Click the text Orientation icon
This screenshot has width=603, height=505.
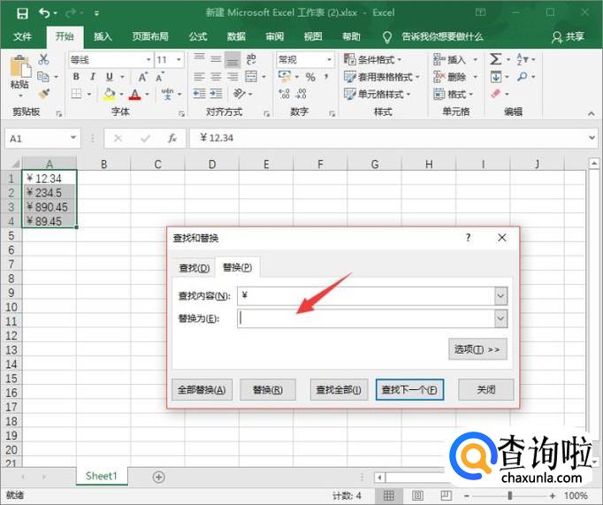[x=240, y=94]
